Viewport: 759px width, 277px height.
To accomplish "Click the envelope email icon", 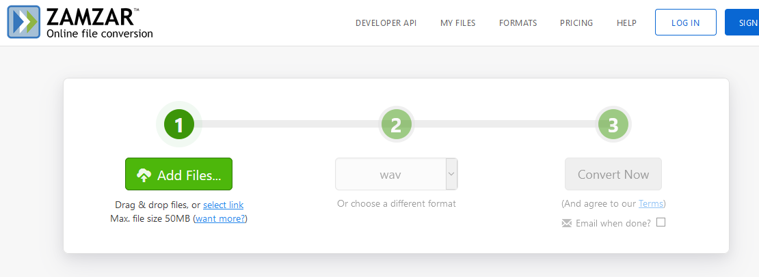I will click(x=566, y=223).
